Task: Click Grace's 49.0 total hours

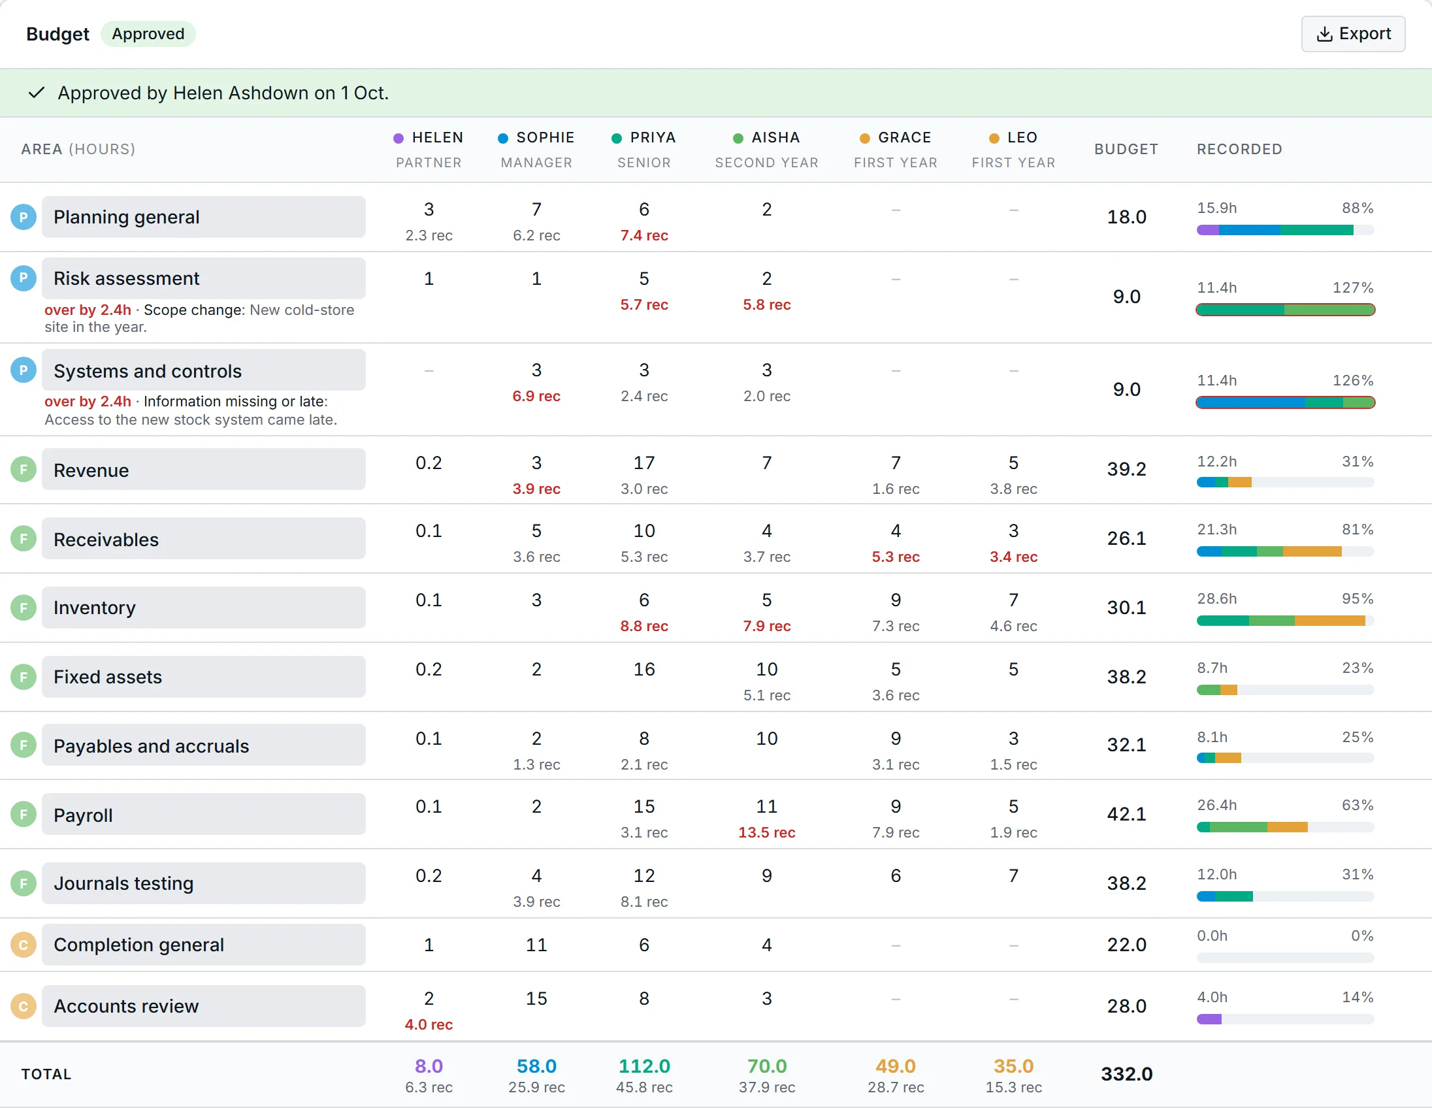Action: pos(896,1067)
